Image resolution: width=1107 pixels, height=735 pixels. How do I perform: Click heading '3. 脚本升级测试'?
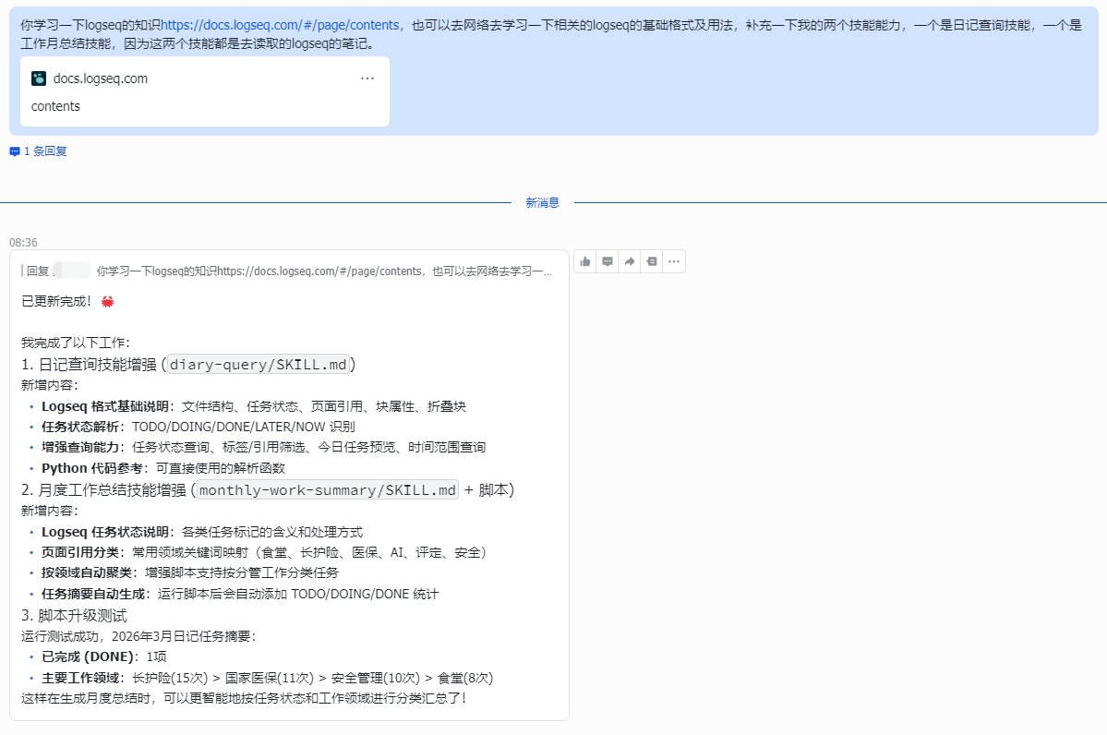pos(74,616)
